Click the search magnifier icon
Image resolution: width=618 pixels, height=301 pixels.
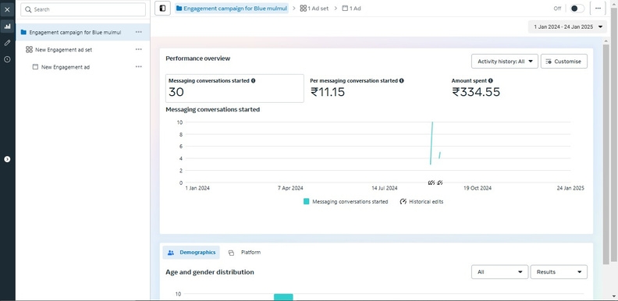[28, 9]
